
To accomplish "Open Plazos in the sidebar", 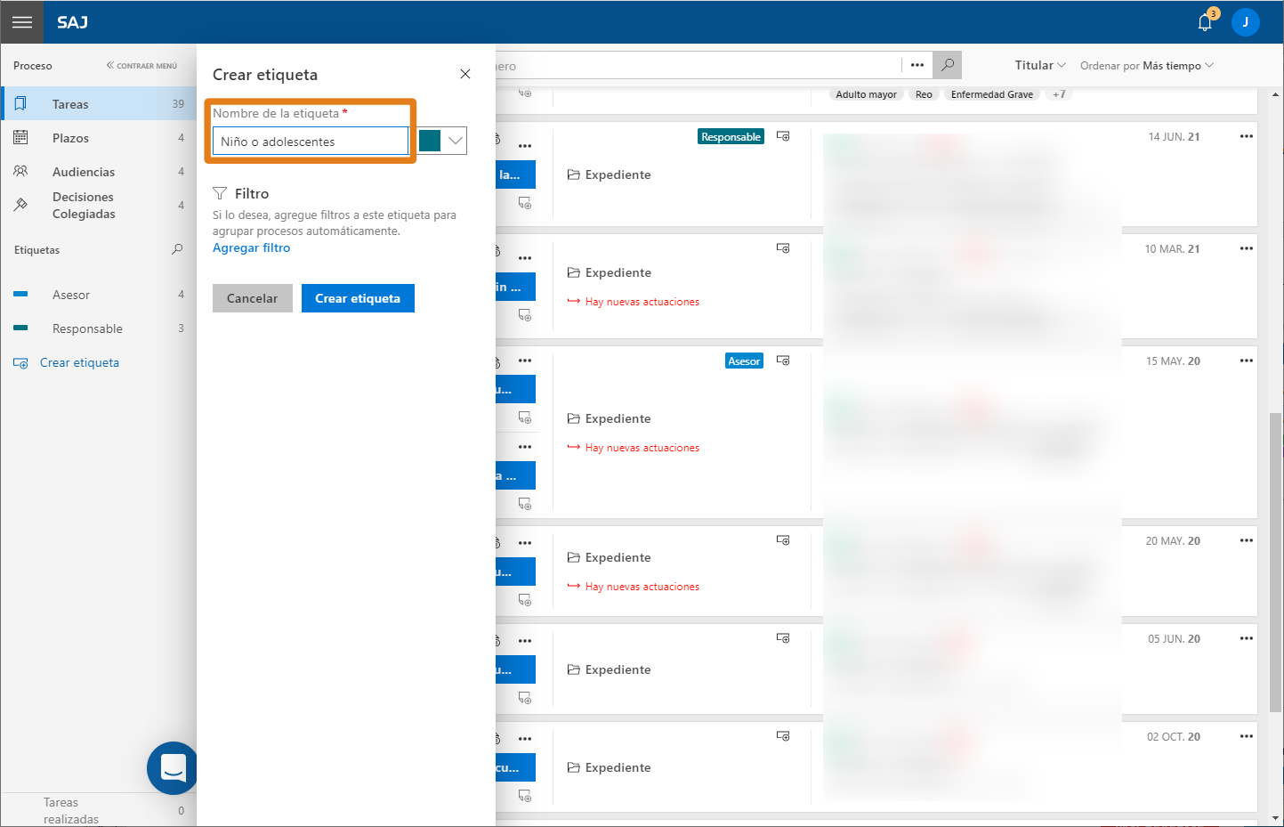I will [99, 138].
